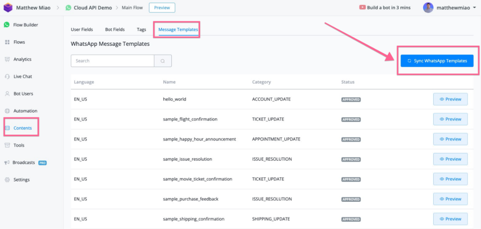Focus the template Search input field

tap(112, 61)
